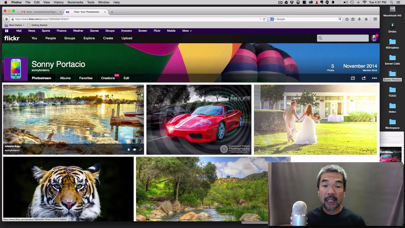405x228 pixels.
Task: Share the photostream with the share icon
Action: coord(364,78)
